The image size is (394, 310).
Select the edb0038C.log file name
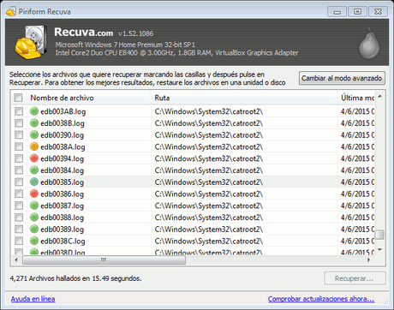coord(63,241)
